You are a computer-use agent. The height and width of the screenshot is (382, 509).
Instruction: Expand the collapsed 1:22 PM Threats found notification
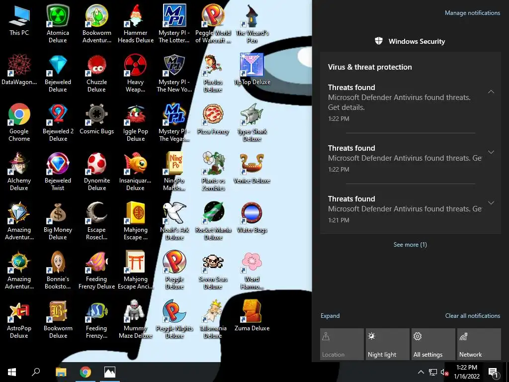coord(491,152)
